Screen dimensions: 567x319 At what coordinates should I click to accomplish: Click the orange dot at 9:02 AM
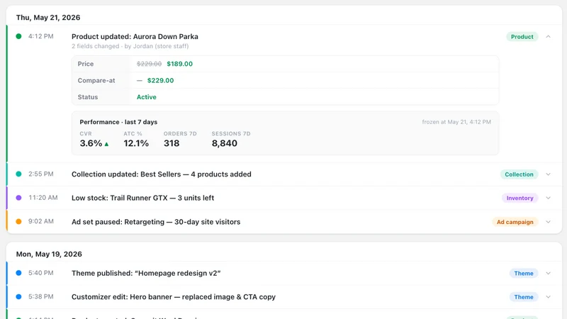point(19,221)
